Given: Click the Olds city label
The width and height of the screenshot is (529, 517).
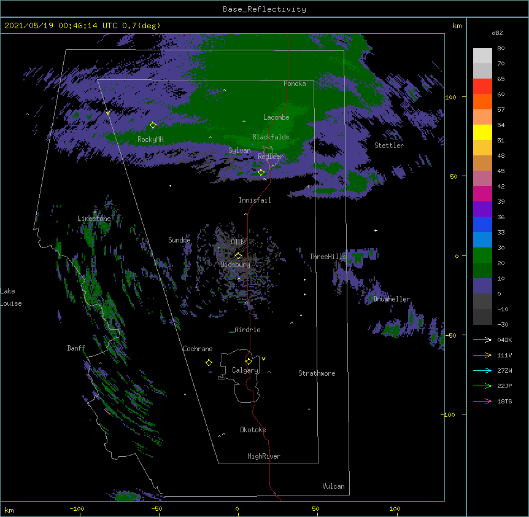Looking at the screenshot, I should click(x=238, y=242).
